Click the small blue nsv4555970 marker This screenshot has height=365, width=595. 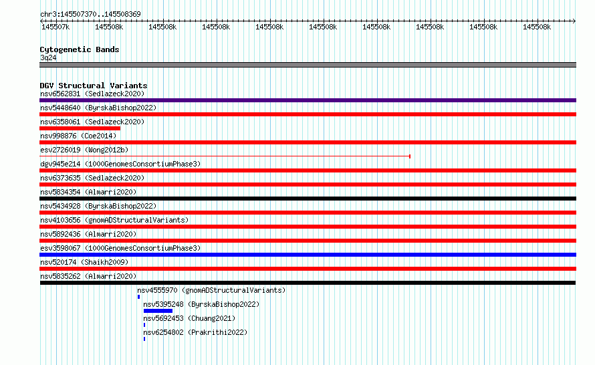click(138, 297)
